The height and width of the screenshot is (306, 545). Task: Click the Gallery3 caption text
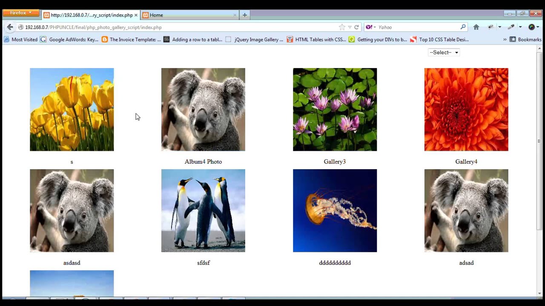click(x=335, y=161)
